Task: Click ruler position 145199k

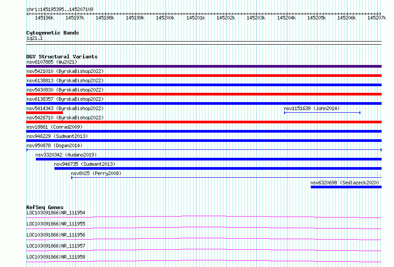Action: coord(135,18)
